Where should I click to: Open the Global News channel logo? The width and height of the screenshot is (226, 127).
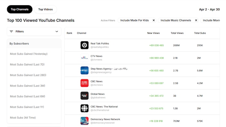point(85,96)
